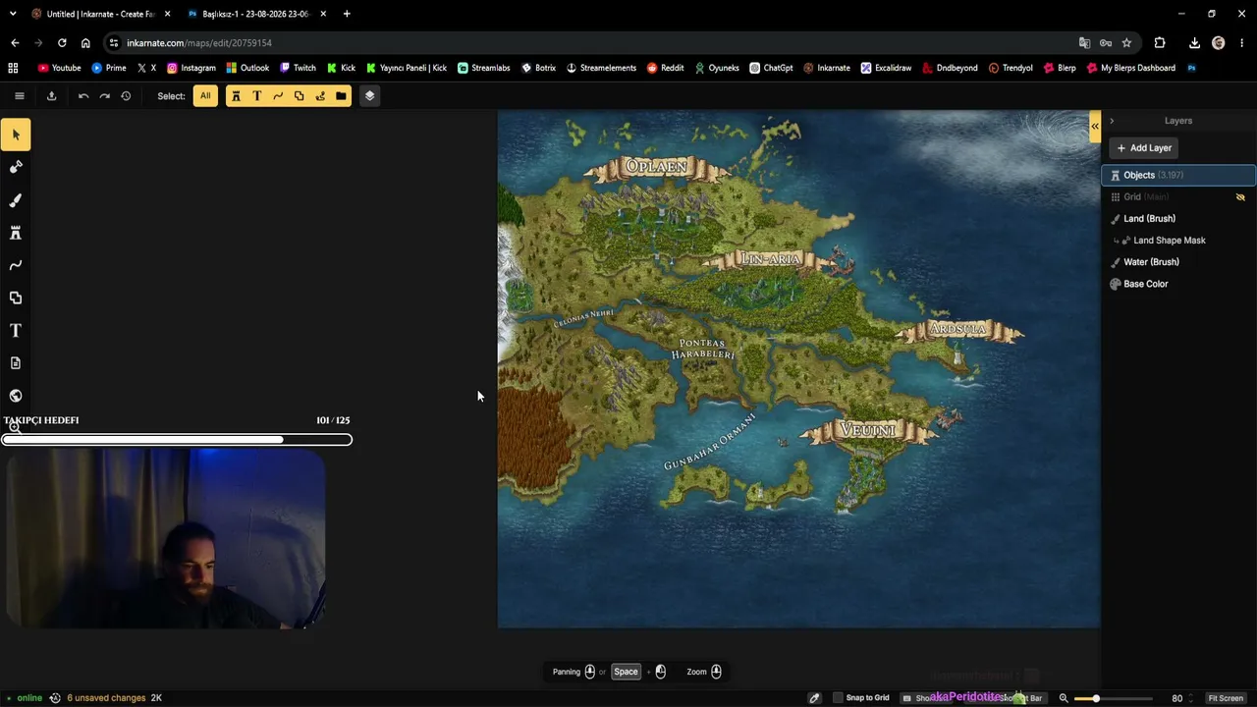The image size is (1257, 707).
Task: Toggle the path-stamps selection filter
Action: coord(320,95)
